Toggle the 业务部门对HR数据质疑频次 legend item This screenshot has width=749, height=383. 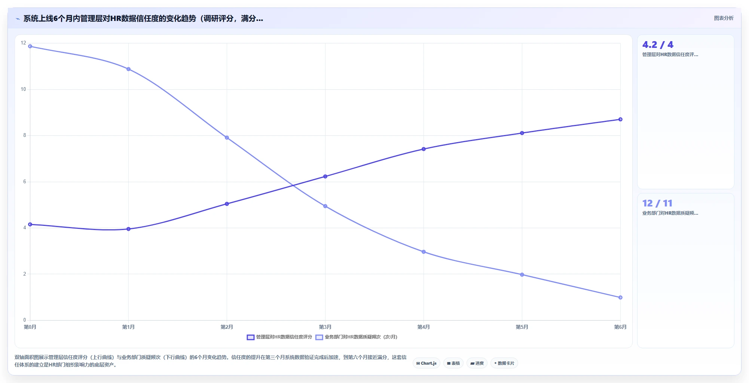pyautogui.click(x=357, y=337)
